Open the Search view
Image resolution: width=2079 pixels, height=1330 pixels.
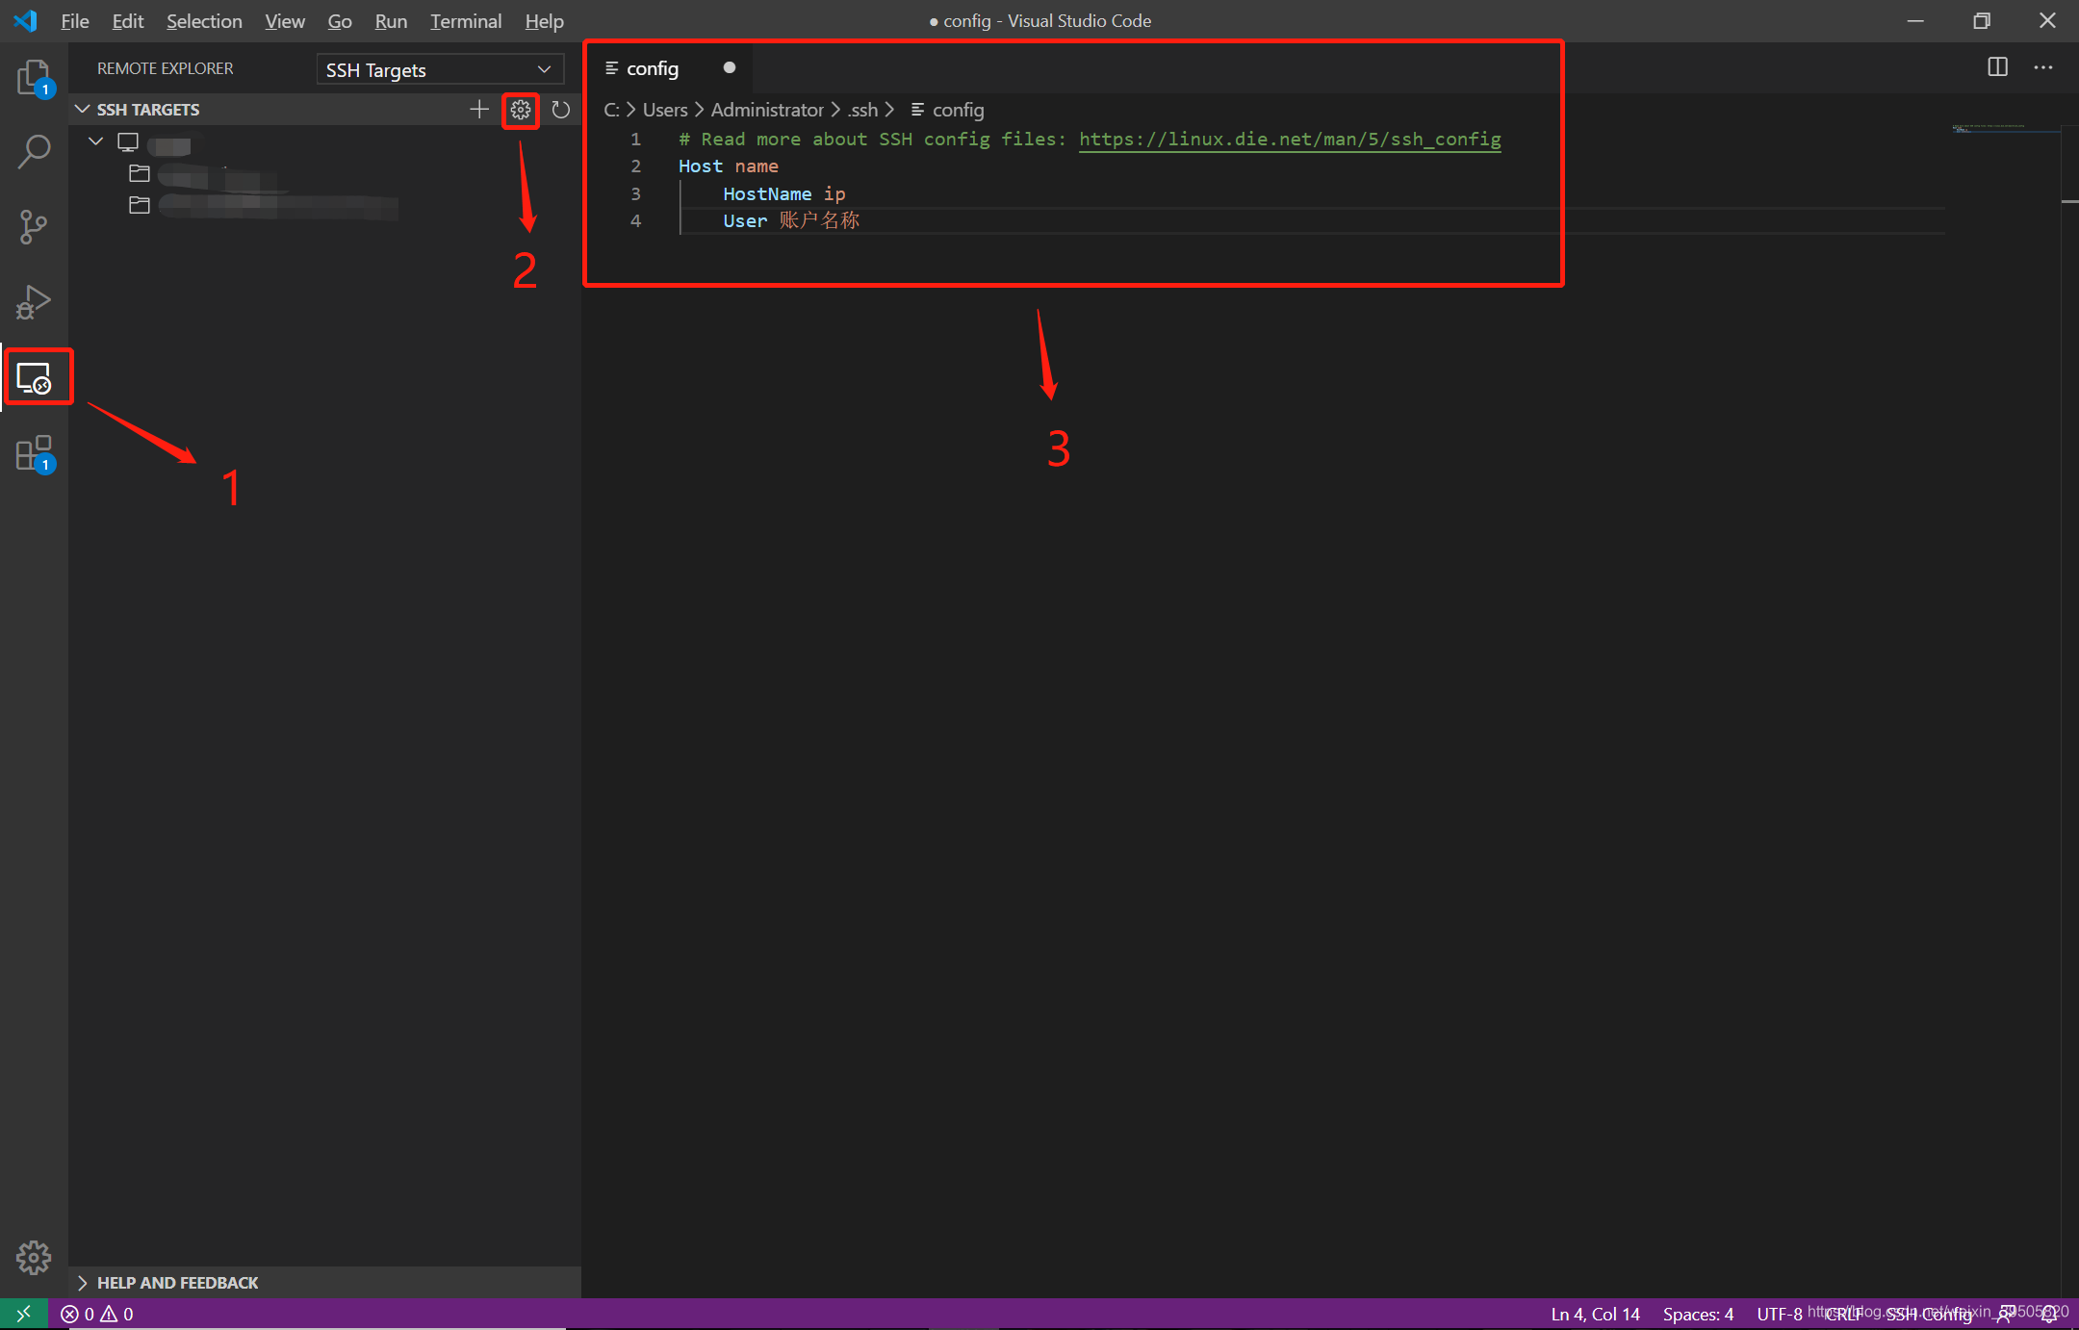(x=34, y=151)
